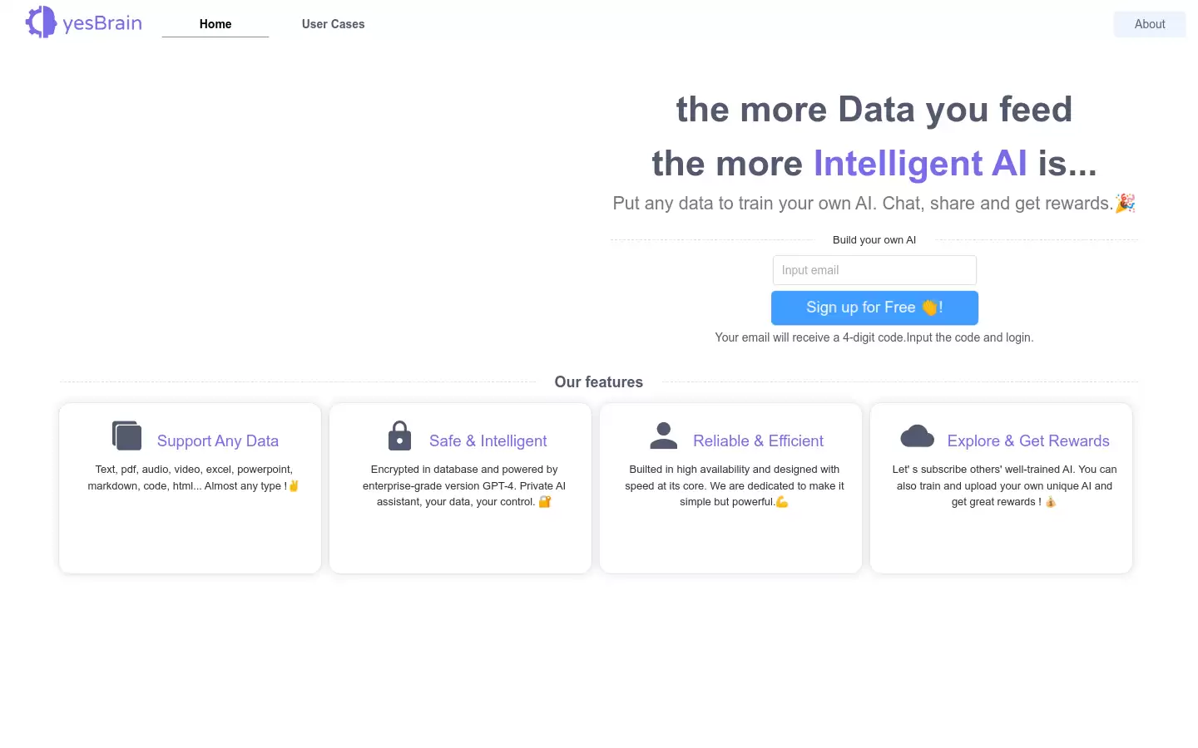Open the About button
The width and height of the screenshot is (1198, 748).
click(1150, 24)
